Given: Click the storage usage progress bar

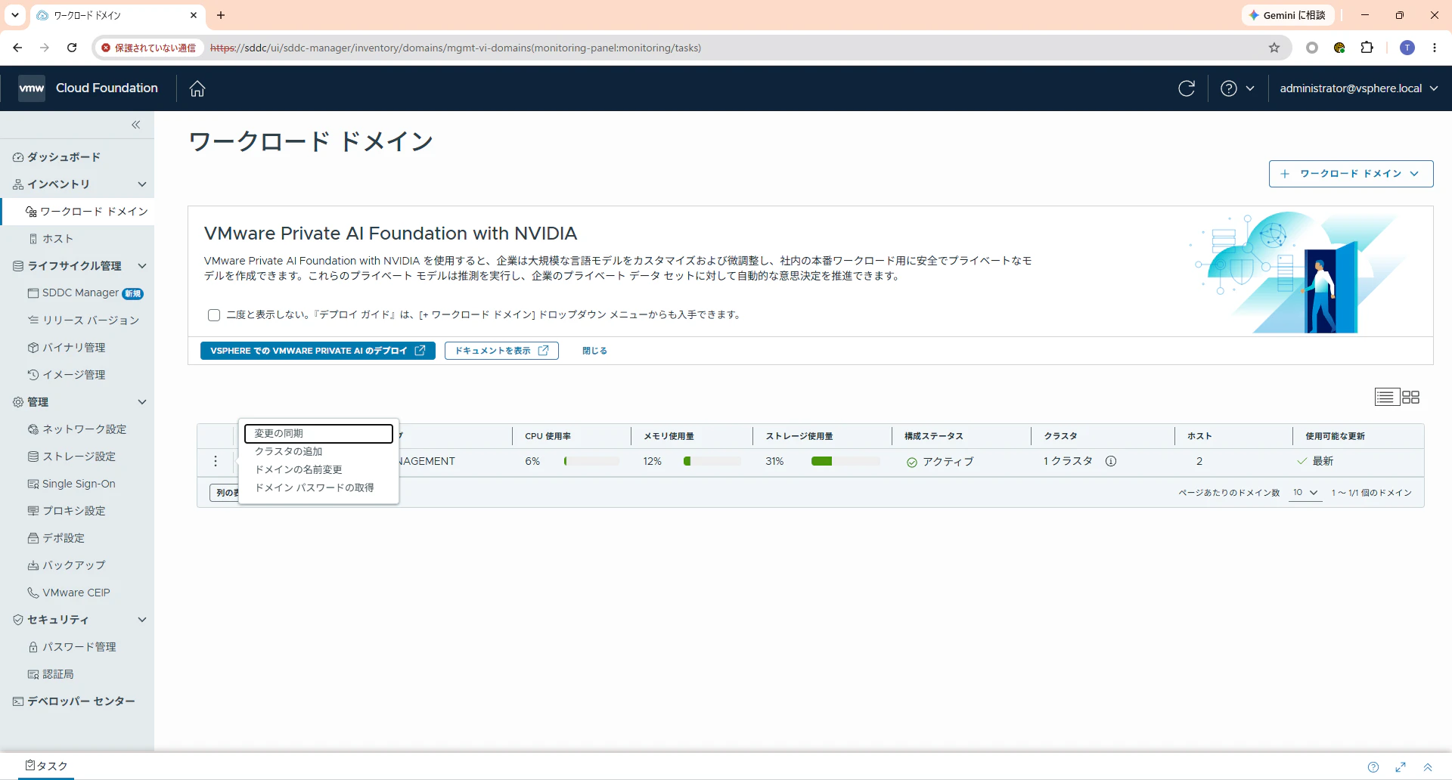Looking at the screenshot, I should [x=845, y=461].
